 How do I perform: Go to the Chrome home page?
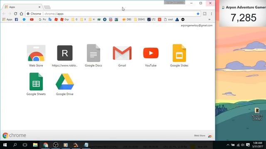tap(21, 14)
